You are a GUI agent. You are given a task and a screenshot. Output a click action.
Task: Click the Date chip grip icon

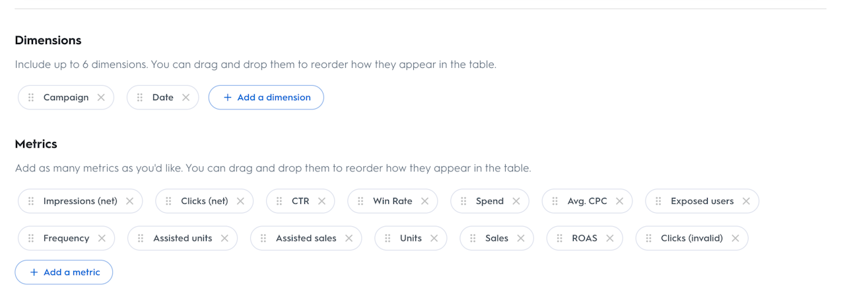pos(140,98)
